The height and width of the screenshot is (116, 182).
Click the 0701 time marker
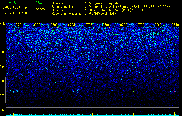[19, 25]
